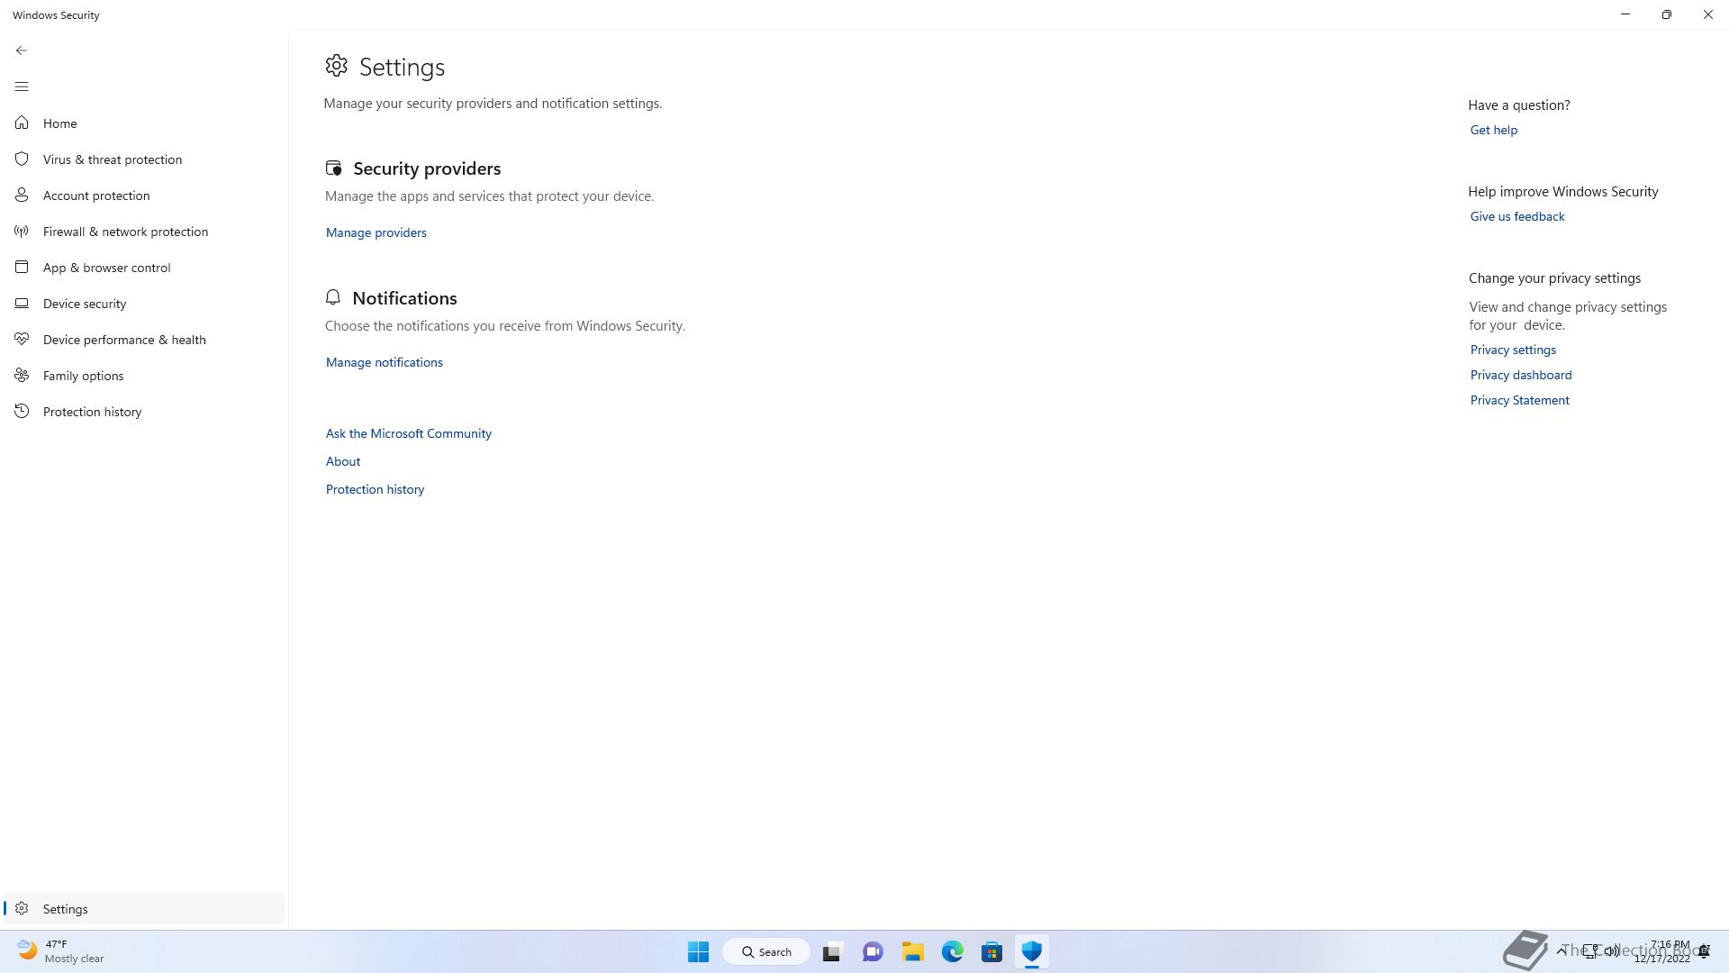This screenshot has height=973, width=1729.
Task: Open Manage notifications link
Action: [x=384, y=362]
